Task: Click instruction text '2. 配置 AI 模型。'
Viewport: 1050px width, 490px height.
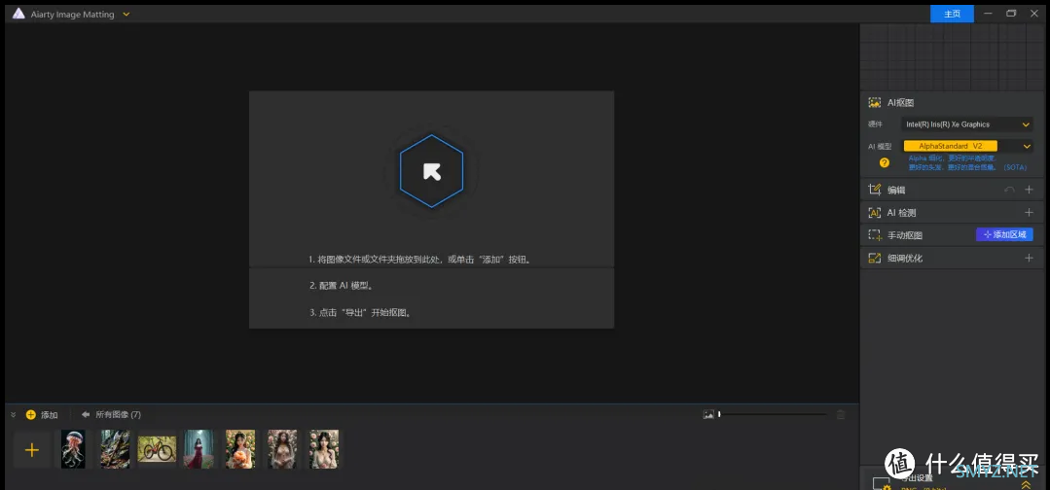Action: 341,285
